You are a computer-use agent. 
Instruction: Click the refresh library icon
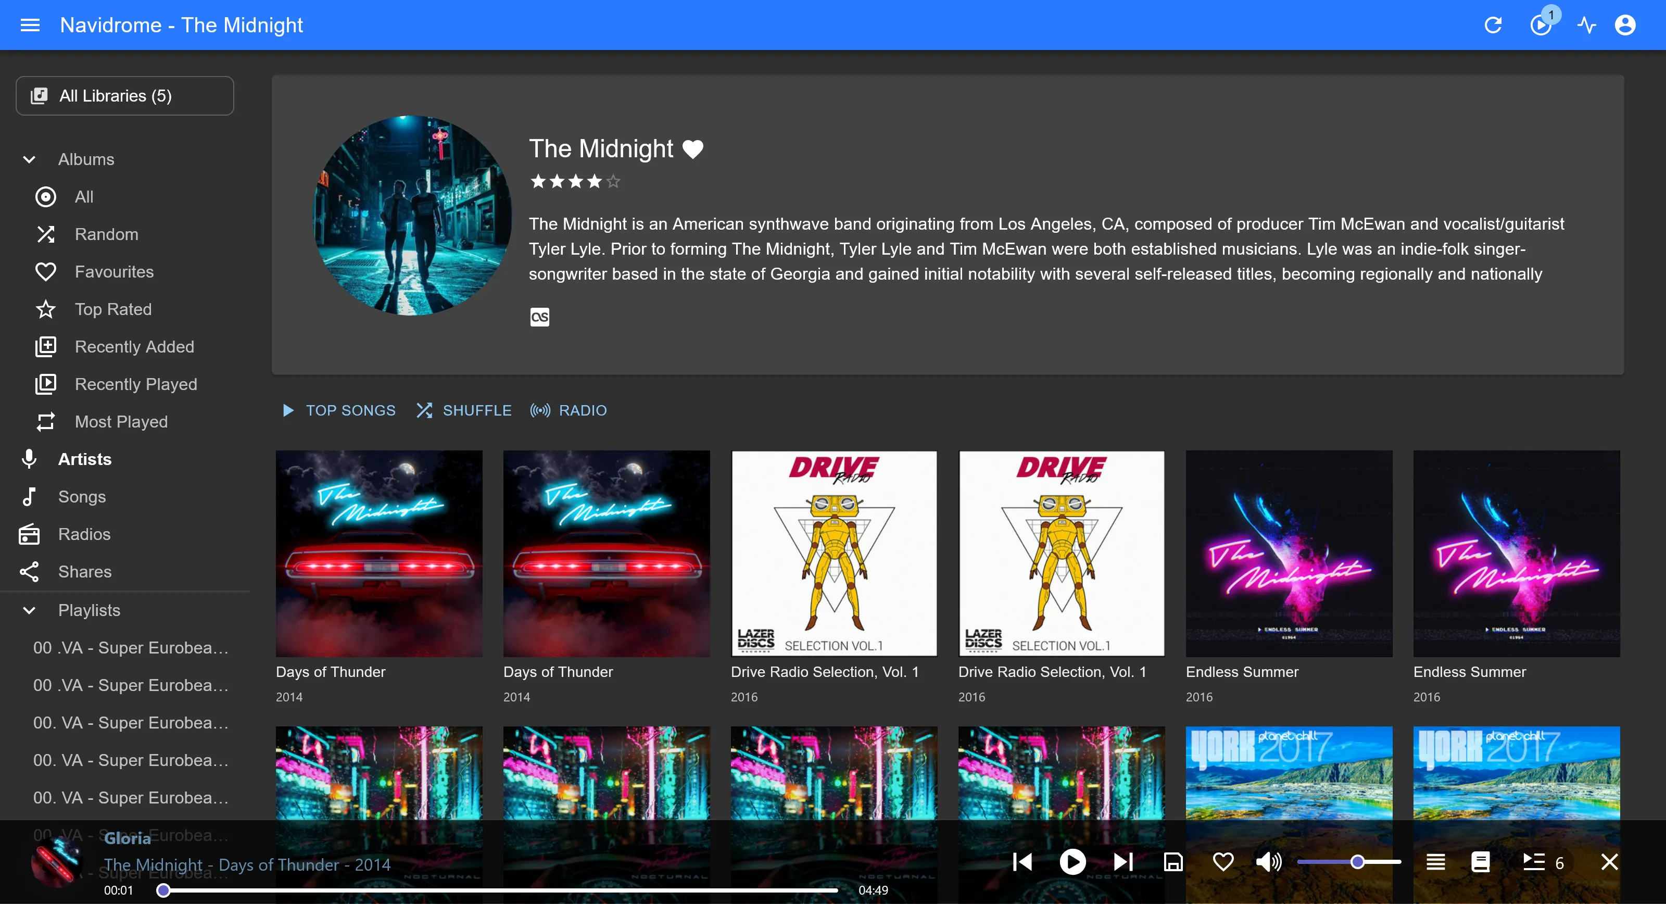1493,25
